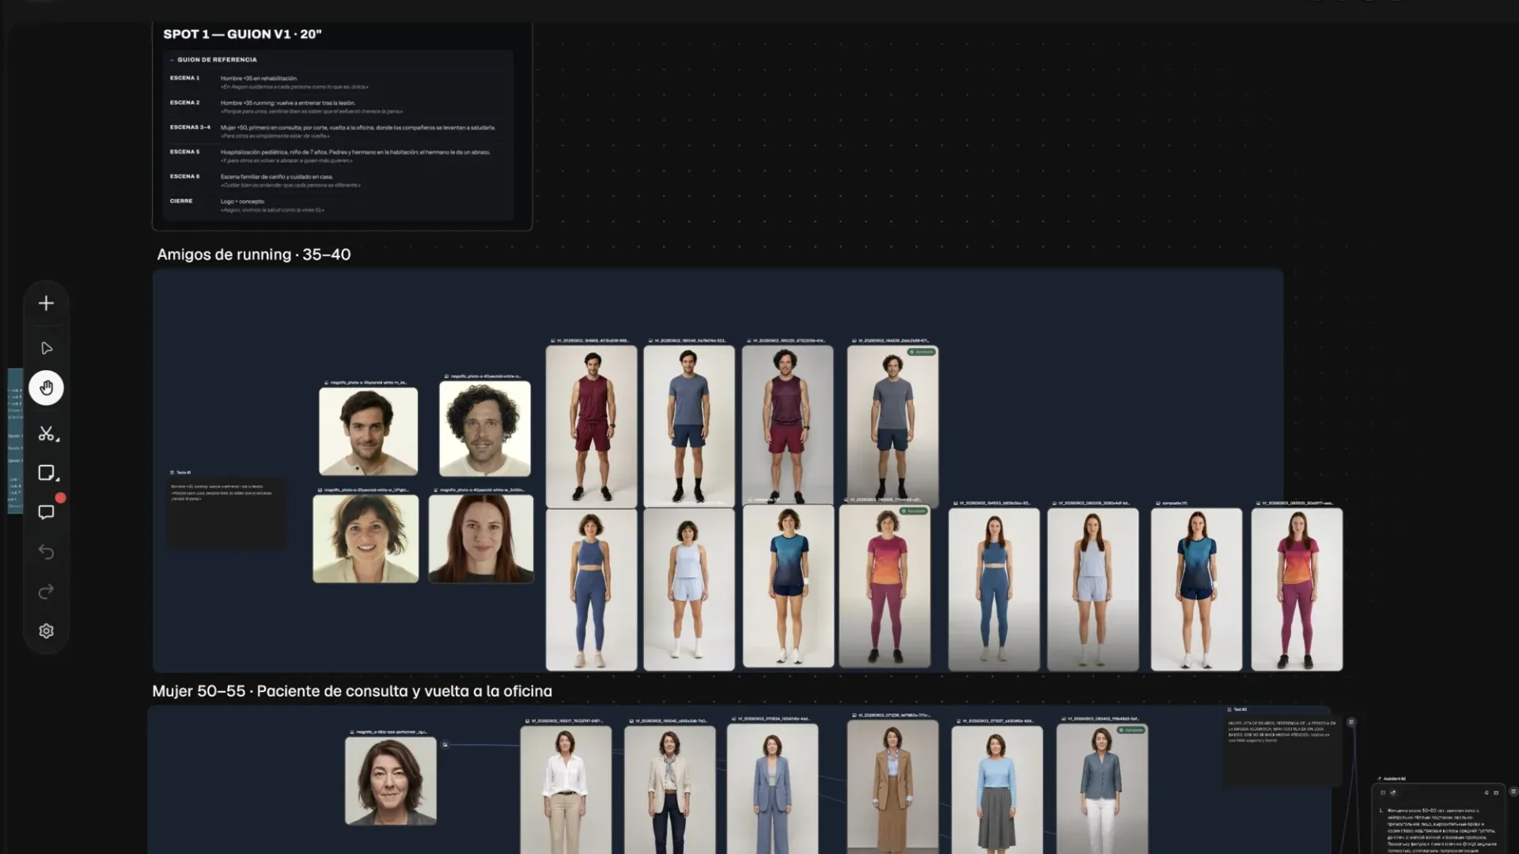
Task: Click the plus add-node button
Action: tap(46, 304)
